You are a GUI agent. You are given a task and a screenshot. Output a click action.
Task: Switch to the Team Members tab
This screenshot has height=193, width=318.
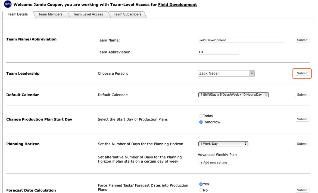coord(51,14)
